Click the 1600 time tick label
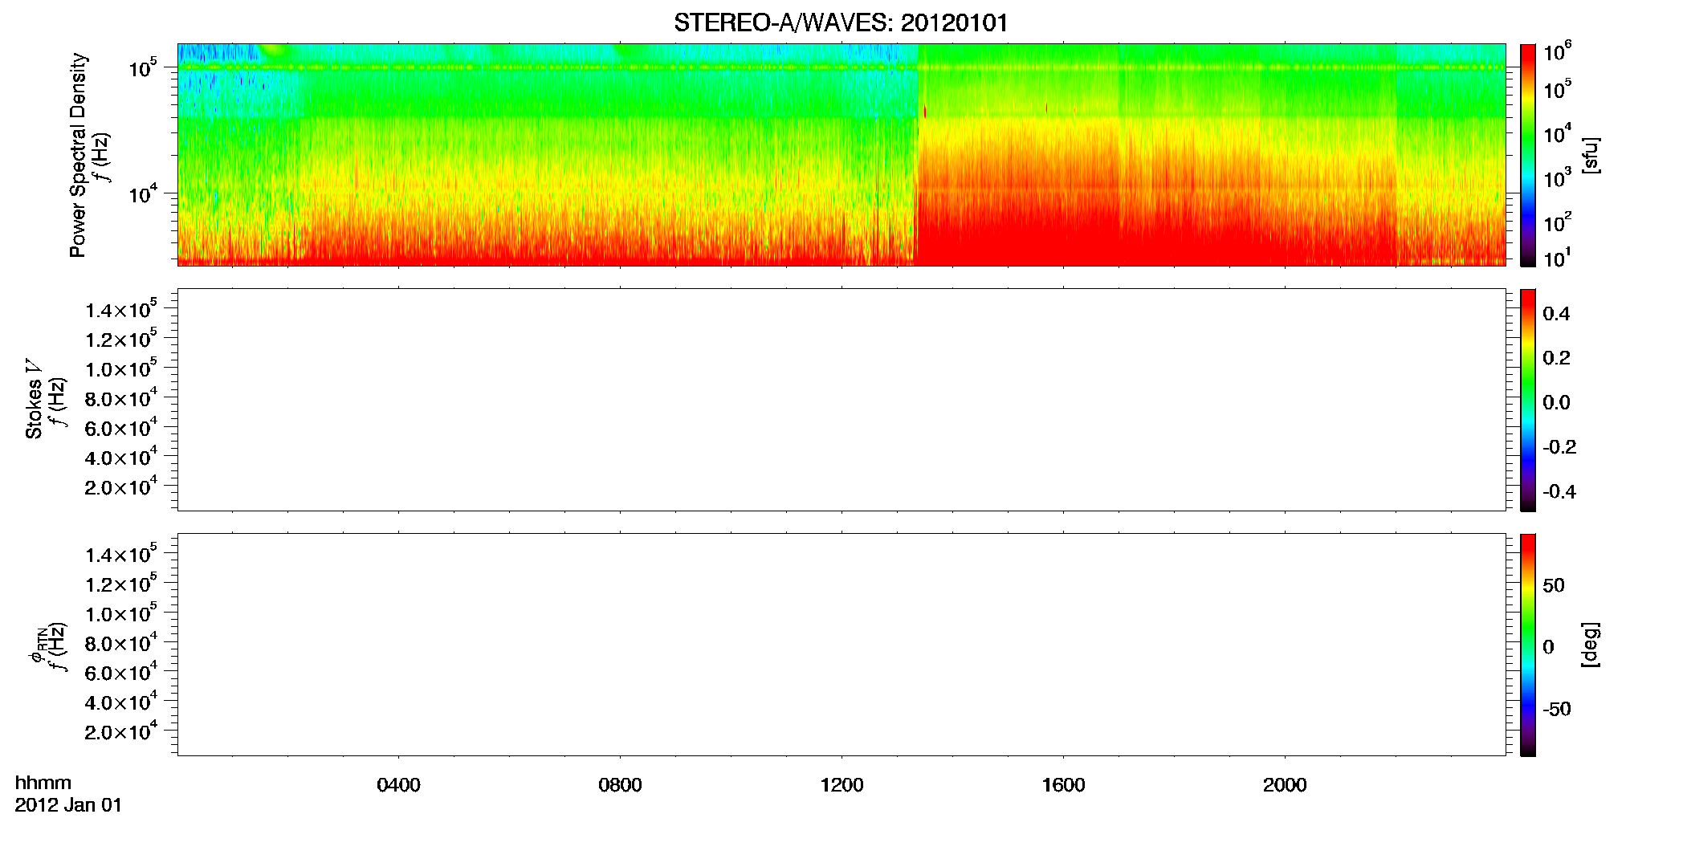This screenshot has width=1683, height=867. pos(1063,785)
